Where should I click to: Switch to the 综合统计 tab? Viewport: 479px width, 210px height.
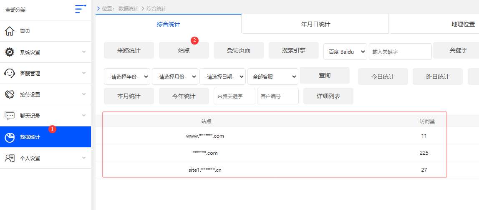(x=168, y=25)
